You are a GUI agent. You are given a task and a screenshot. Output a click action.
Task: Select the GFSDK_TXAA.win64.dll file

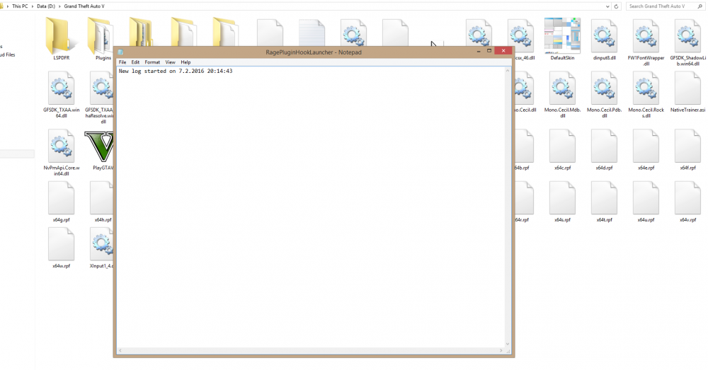tap(61, 94)
